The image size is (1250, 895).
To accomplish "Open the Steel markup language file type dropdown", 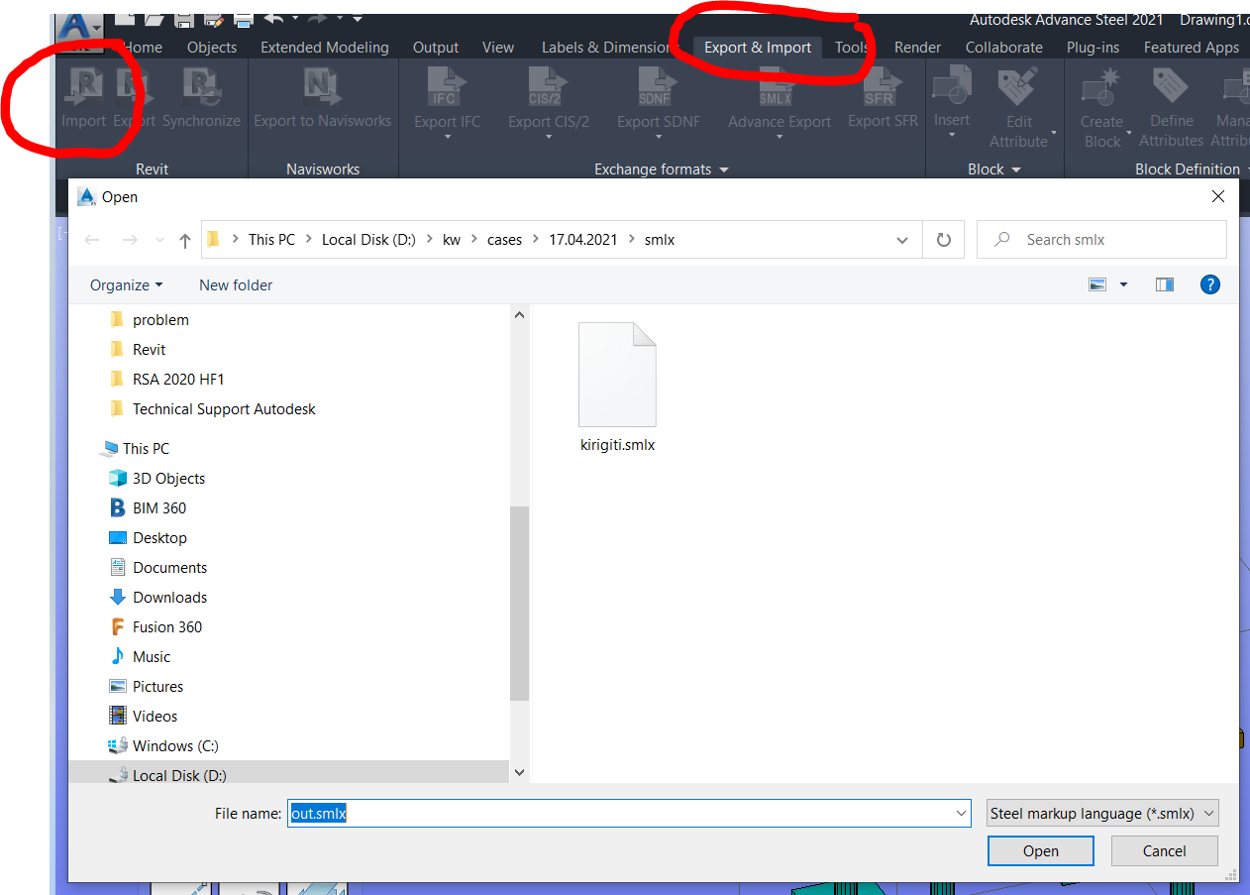I will [1101, 813].
